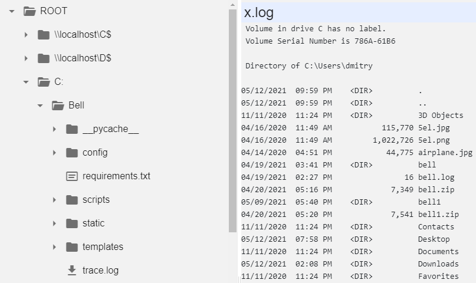Click the tree panel scroll-up arrow
Screen dimensions: 476x283
coord(232,5)
